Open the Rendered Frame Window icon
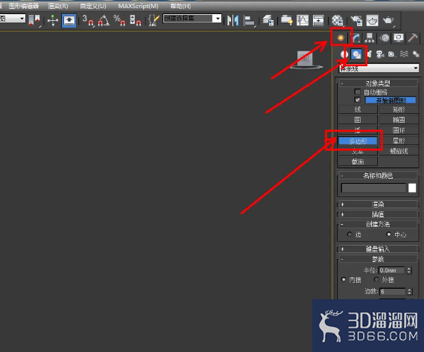424x352 pixels. pos(373,20)
